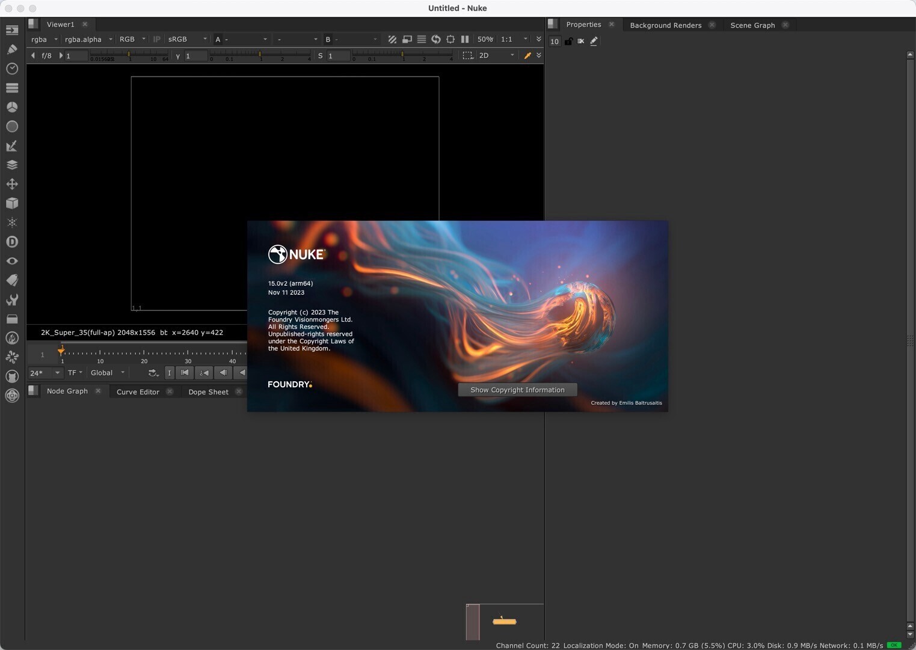Image resolution: width=916 pixels, height=650 pixels.
Task: Open the Particles nodes menu
Action: pyautogui.click(x=12, y=222)
